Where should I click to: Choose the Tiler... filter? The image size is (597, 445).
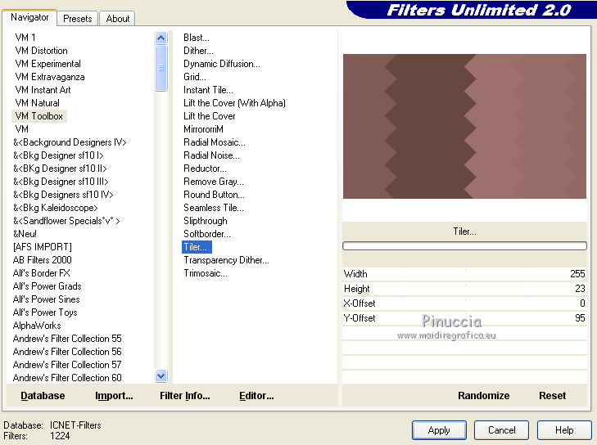pyautogui.click(x=197, y=247)
